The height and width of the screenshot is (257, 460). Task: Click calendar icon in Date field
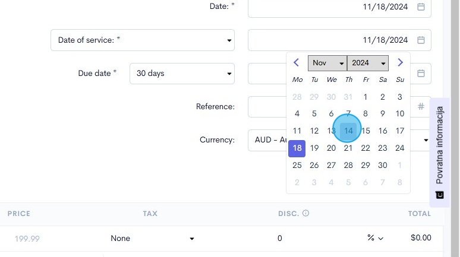coord(421,7)
